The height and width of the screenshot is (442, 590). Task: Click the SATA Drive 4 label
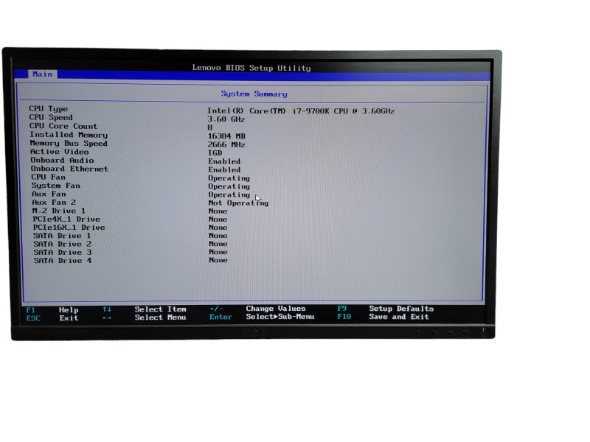tap(63, 261)
